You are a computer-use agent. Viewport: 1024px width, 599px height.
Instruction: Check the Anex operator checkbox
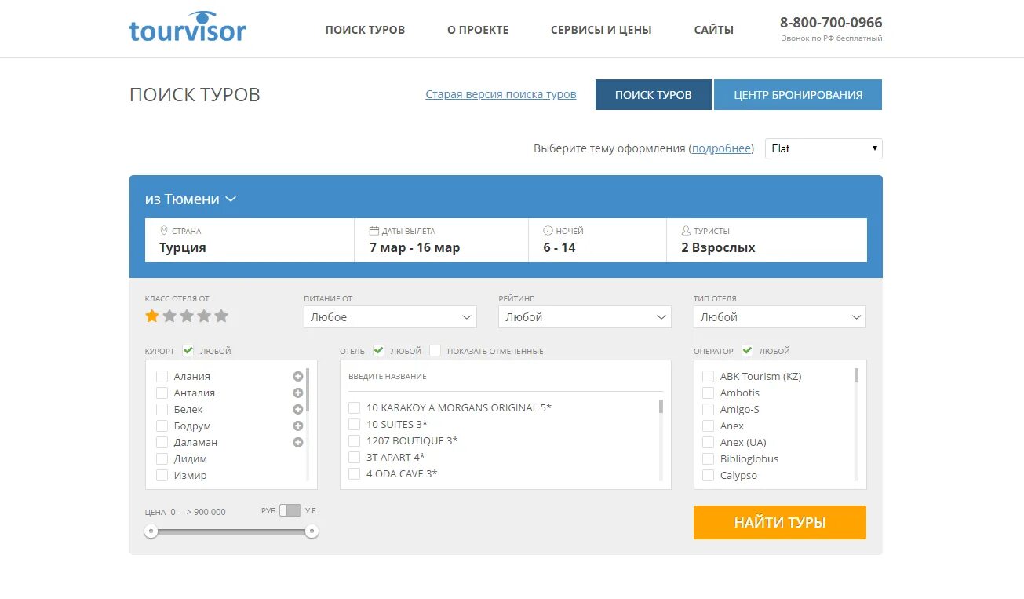709,426
